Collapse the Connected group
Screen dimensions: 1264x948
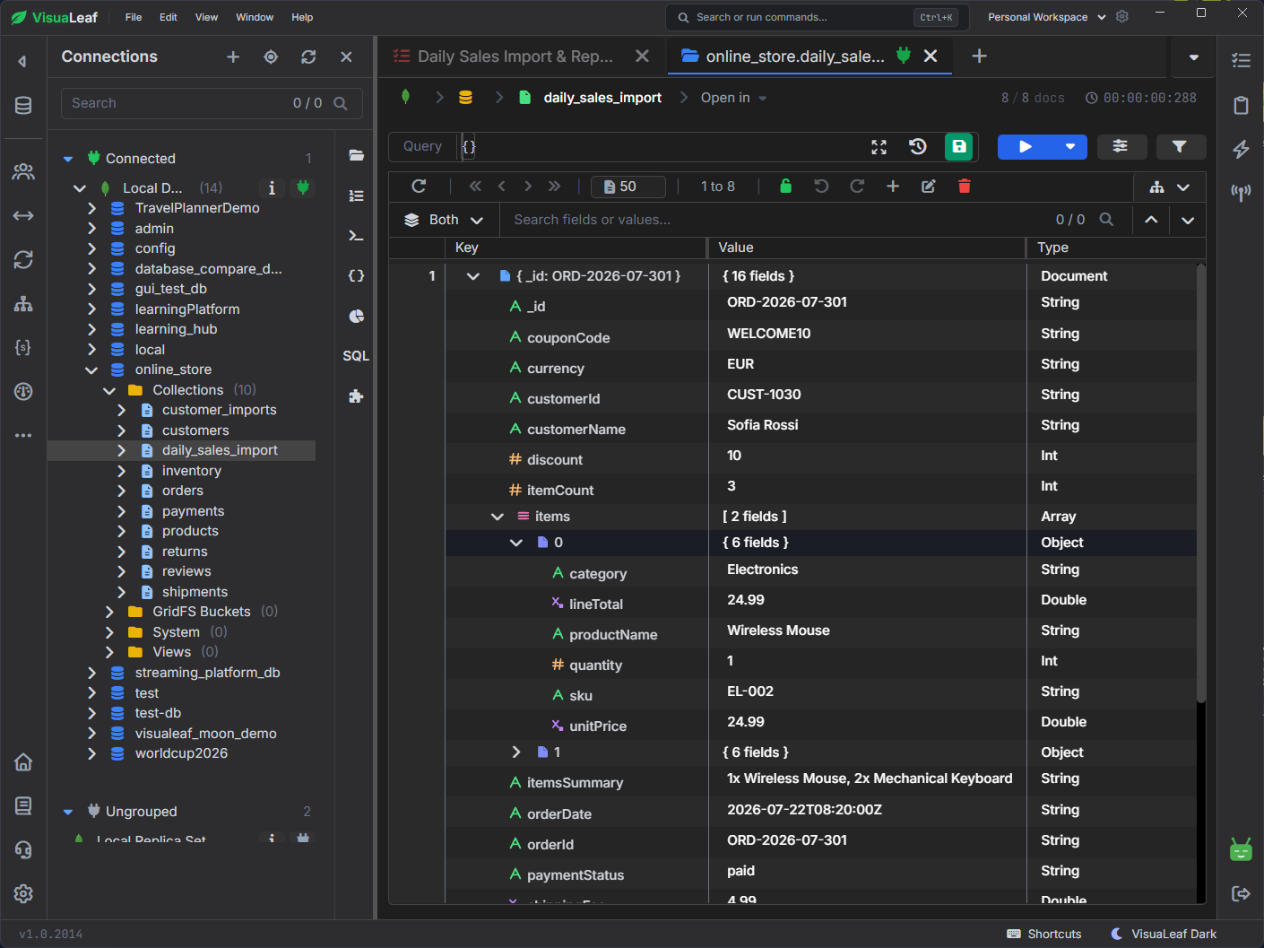coord(68,159)
